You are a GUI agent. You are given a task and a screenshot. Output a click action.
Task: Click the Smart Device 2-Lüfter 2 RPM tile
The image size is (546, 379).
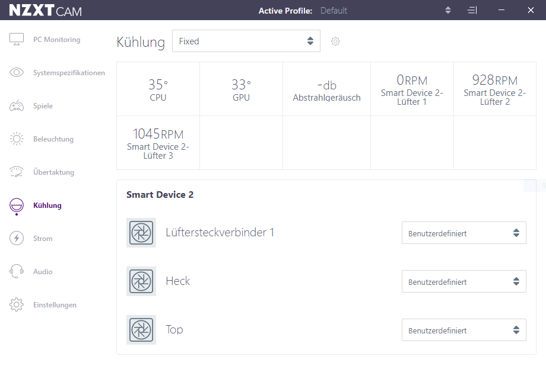coord(495,89)
